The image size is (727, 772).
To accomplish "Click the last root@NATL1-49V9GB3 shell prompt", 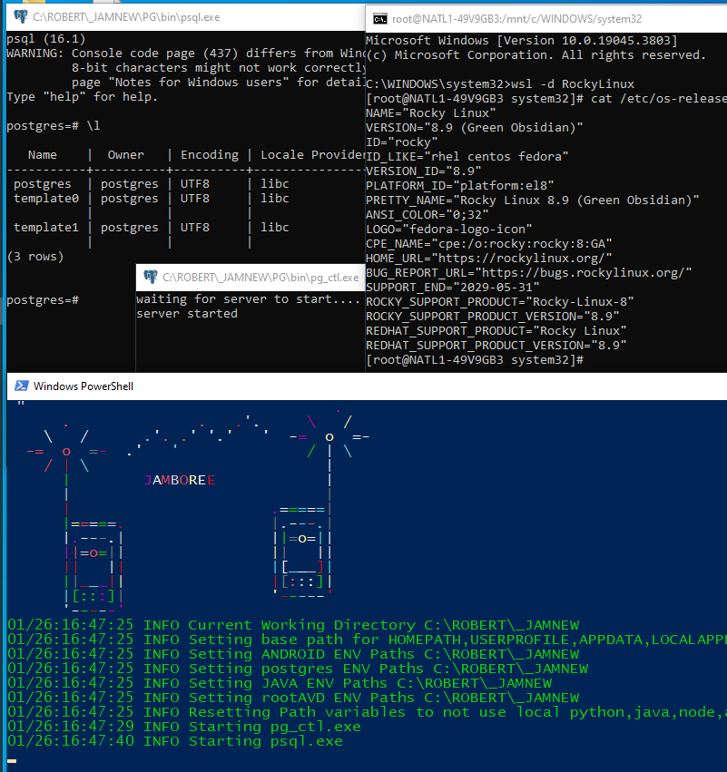I will tap(475, 360).
